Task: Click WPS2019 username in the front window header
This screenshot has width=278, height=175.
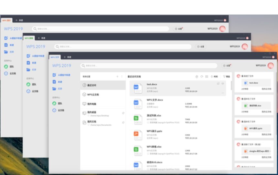Action: tap(261, 66)
